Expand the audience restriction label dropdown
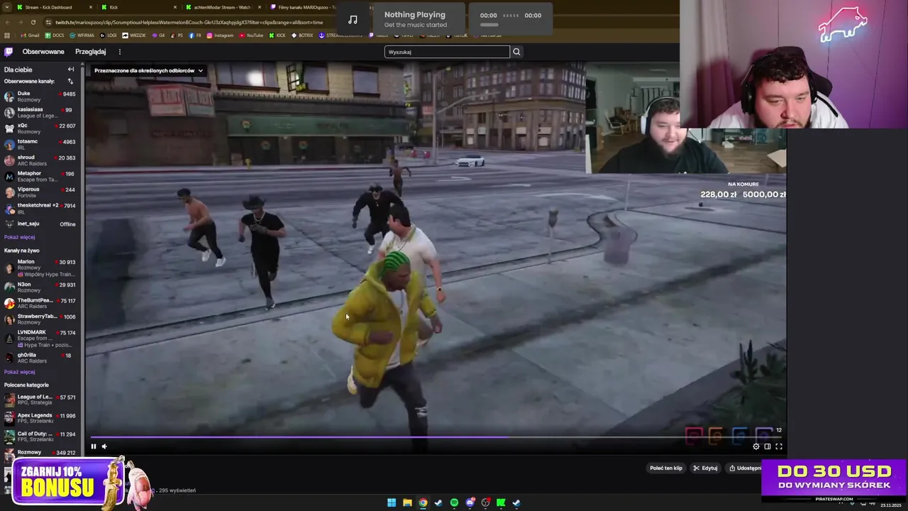 tap(148, 70)
